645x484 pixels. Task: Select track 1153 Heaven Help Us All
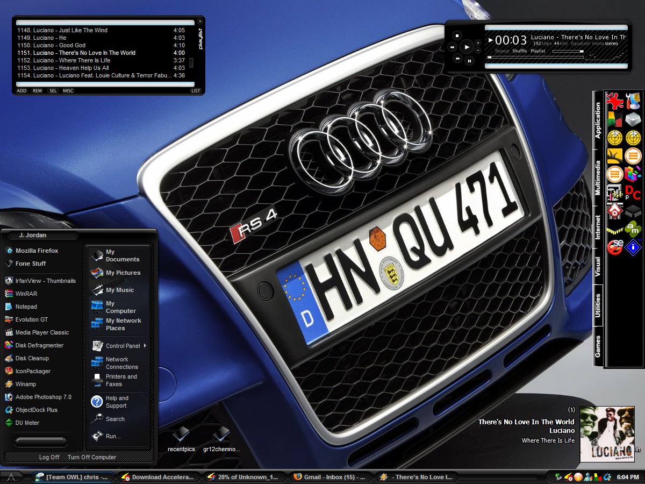click(101, 68)
